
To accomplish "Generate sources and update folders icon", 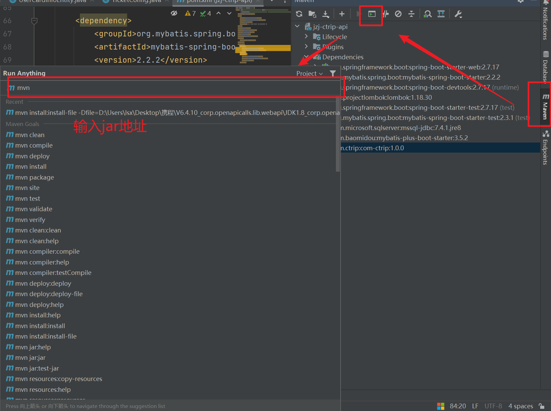I will (312, 14).
